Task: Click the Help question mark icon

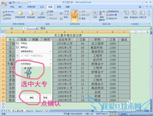Action: click(140, 7)
